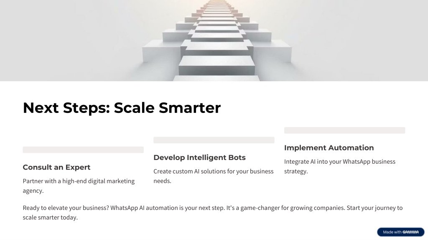This screenshot has width=428, height=240.
Task: Click the word 'strategy.' under Implement Automation
Action: 296,171
